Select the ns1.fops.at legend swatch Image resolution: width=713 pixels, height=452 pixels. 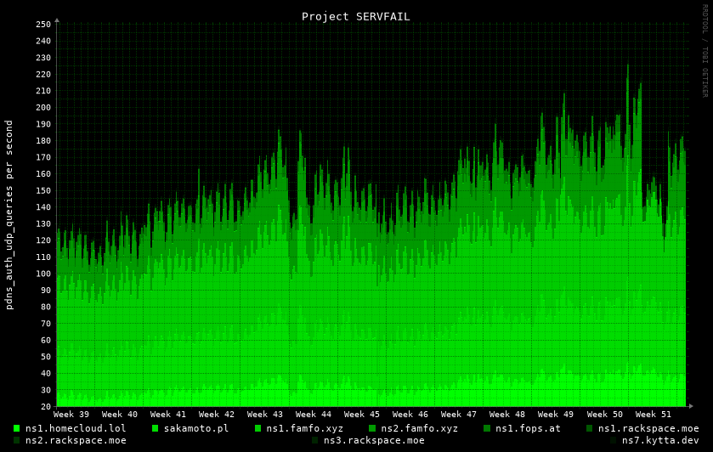coord(487,428)
